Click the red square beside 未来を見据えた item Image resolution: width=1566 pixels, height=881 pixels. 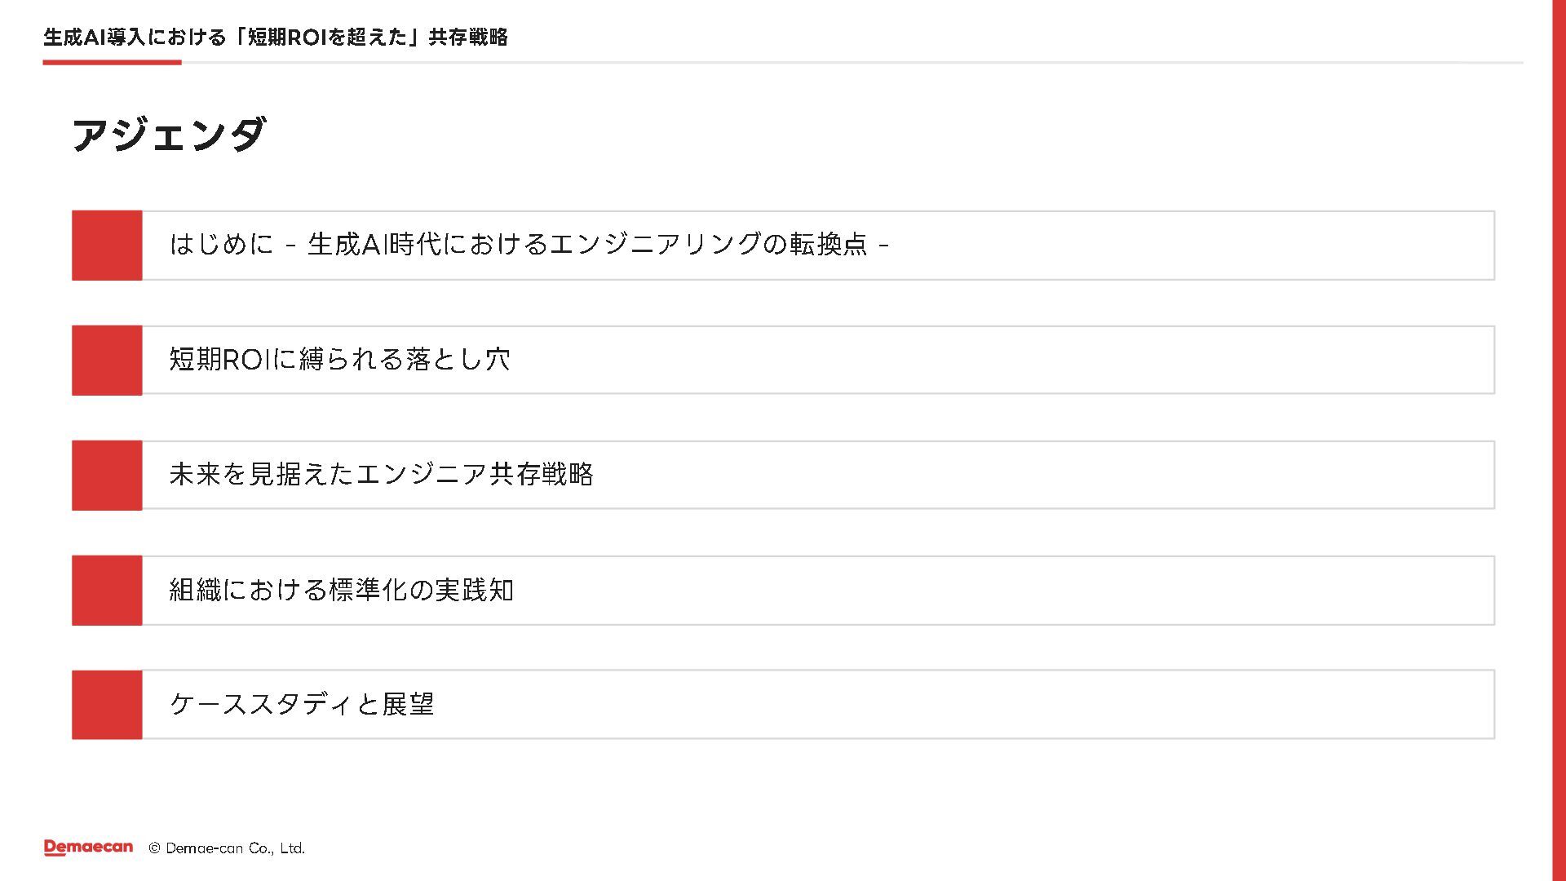tap(107, 476)
